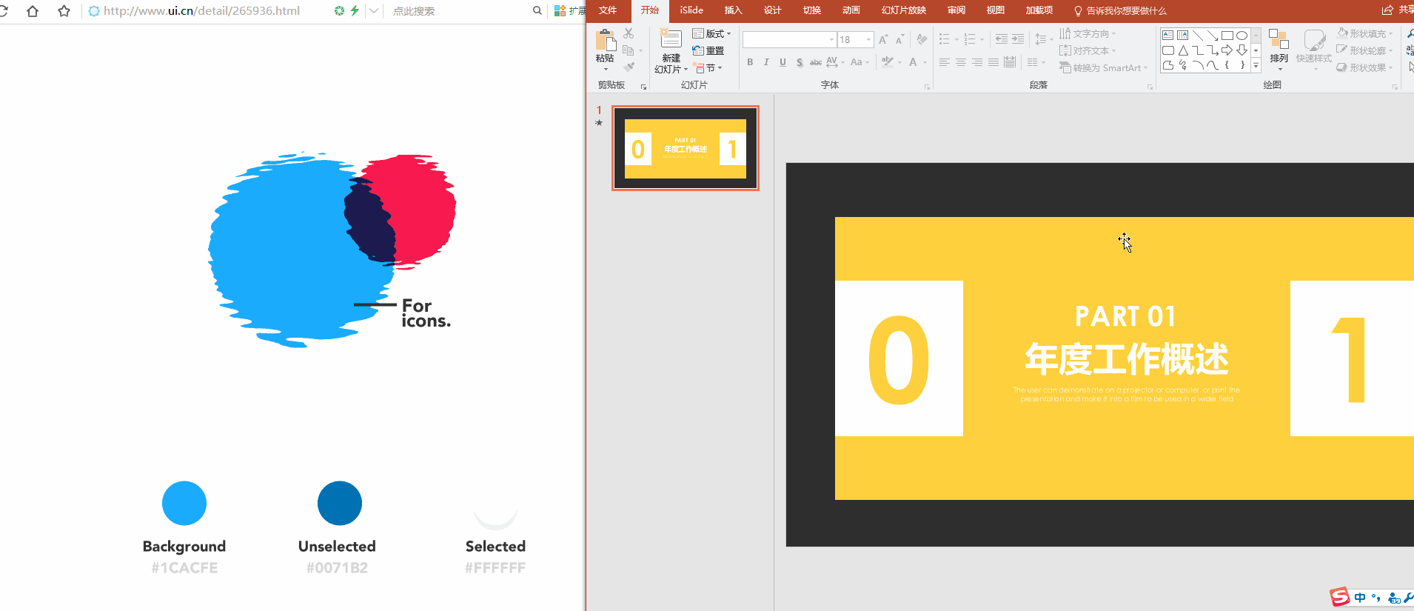Screen dimensions: 1414x611
Task: Toggle bold formatting
Action: 750,62
